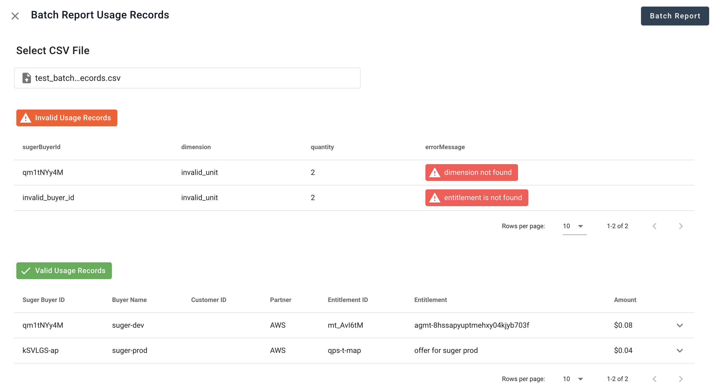
Task: Open invalid records rows per page dropdown
Action: (x=574, y=226)
